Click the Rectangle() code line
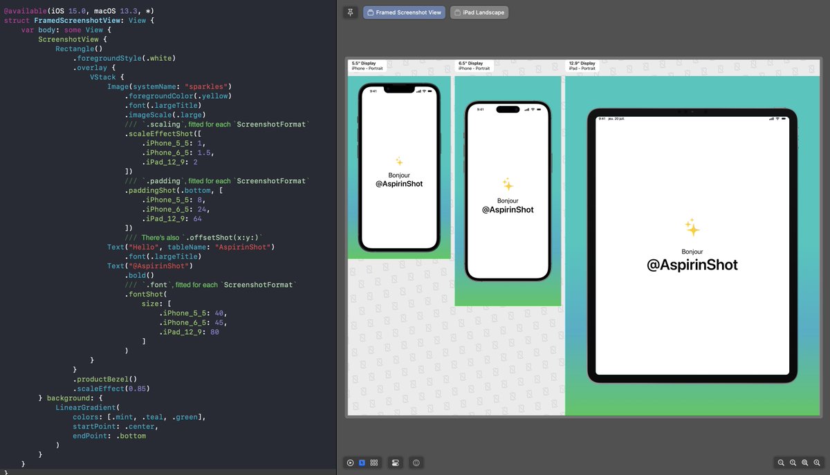The height and width of the screenshot is (475, 830). pos(79,49)
